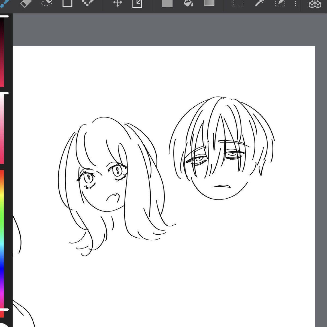Select the solid Fill rectangle tool
327x327 pixels.
point(167,3)
